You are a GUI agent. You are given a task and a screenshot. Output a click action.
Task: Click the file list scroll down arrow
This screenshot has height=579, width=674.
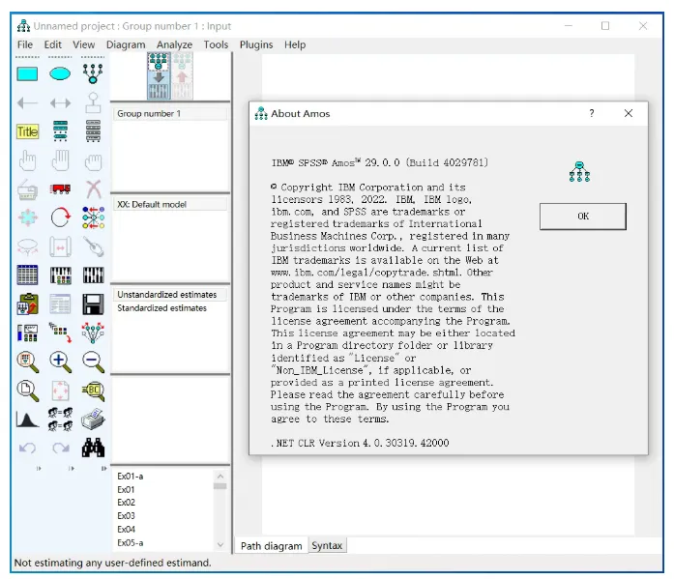point(220,544)
